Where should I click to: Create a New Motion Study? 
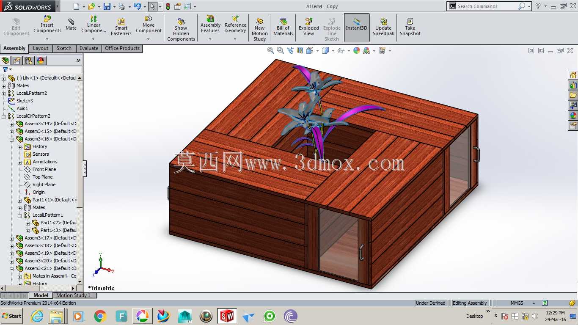point(260,30)
